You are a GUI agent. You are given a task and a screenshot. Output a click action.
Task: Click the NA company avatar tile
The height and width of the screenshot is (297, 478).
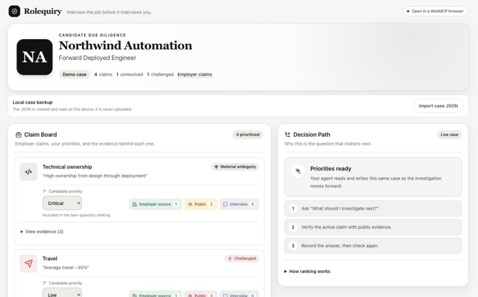34,57
